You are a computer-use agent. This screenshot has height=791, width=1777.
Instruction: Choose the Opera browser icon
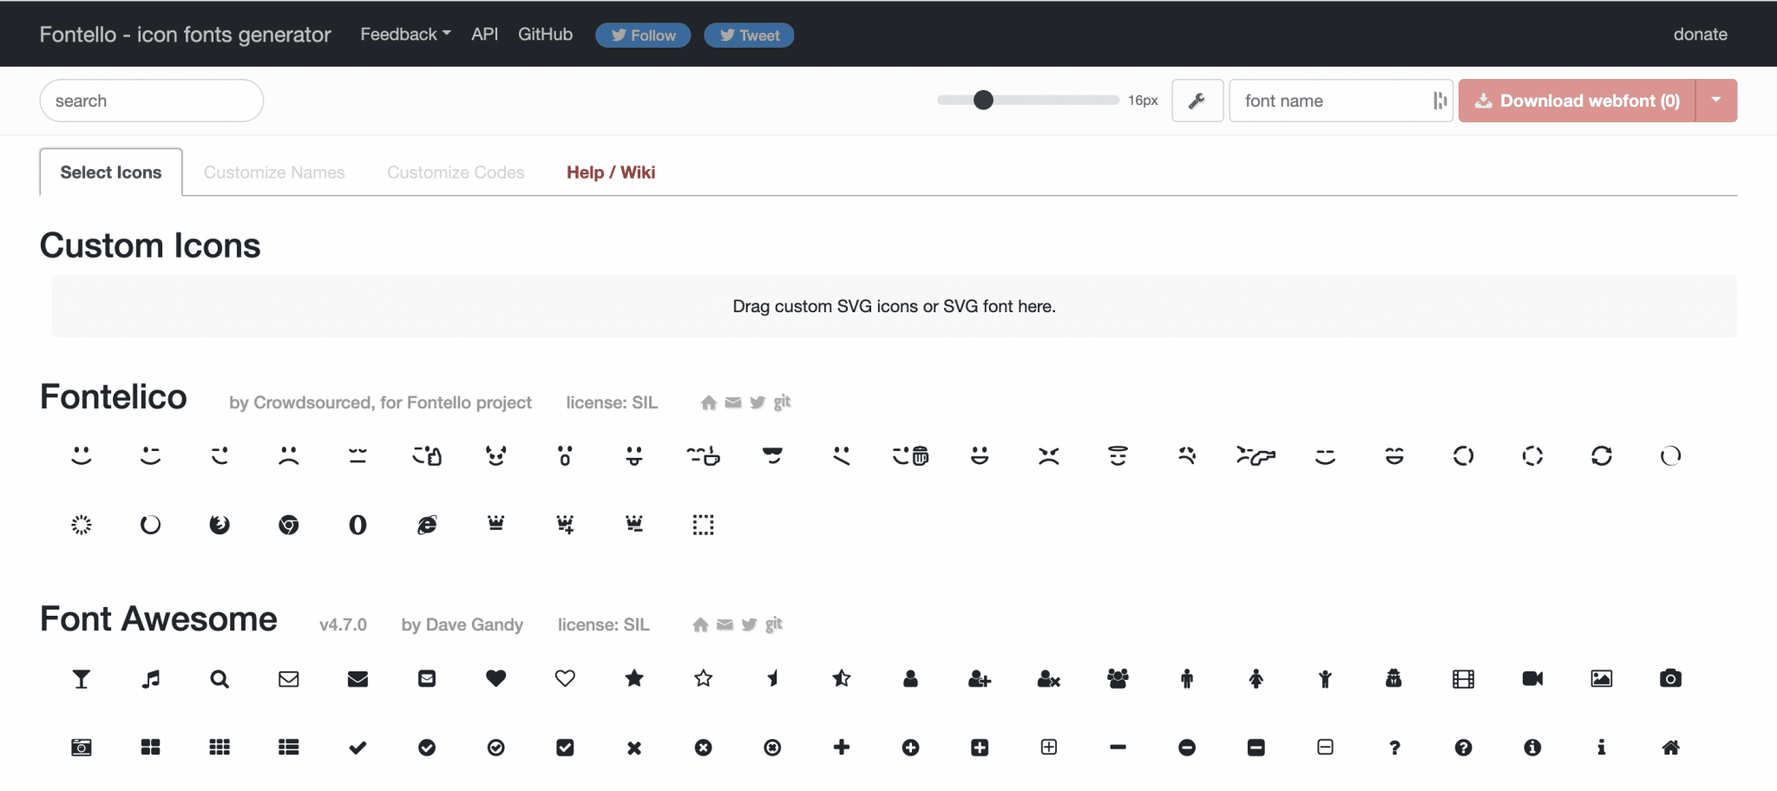click(357, 525)
